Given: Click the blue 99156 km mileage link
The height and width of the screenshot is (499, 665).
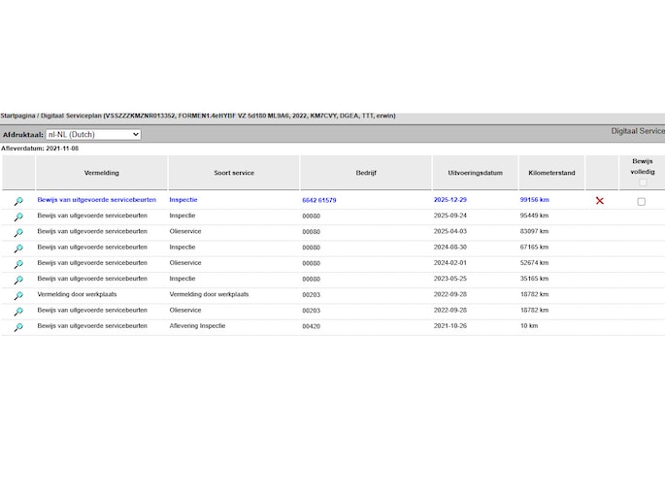Looking at the screenshot, I should tap(534, 200).
